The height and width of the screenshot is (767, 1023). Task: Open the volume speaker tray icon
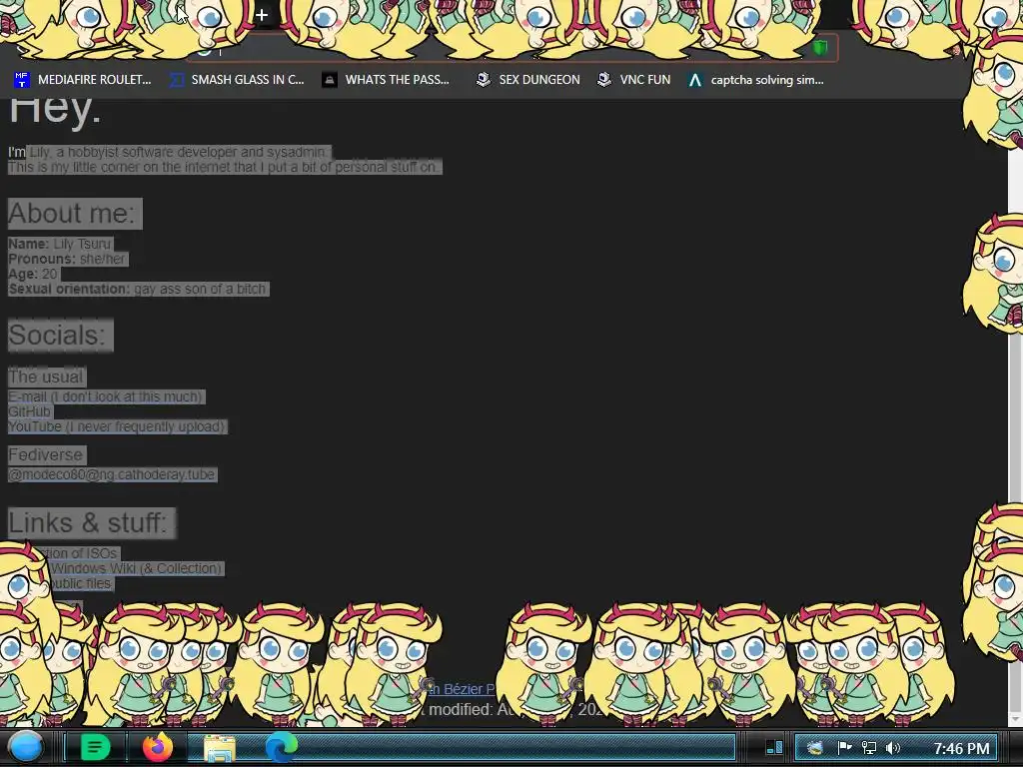[x=892, y=748]
